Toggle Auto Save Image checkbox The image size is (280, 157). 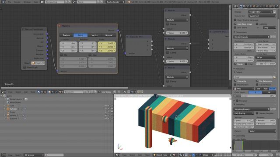[x=235, y=24]
